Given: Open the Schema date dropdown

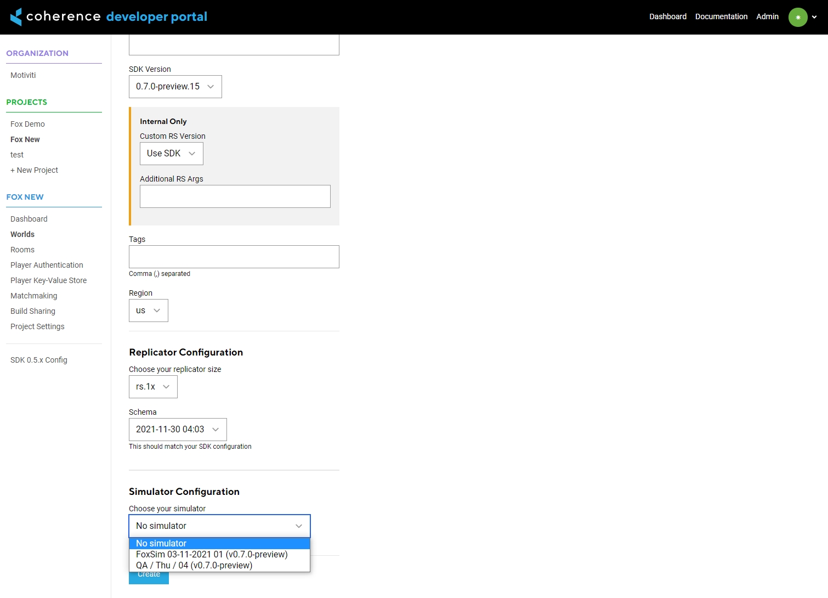Looking at the screenshot, I should coord(177,430).
